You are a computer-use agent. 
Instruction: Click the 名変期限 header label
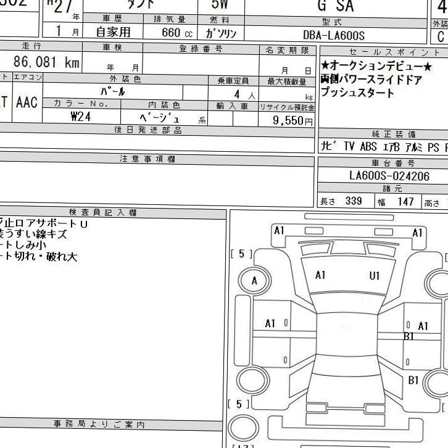pyautogui.click(x=288, y=50)
